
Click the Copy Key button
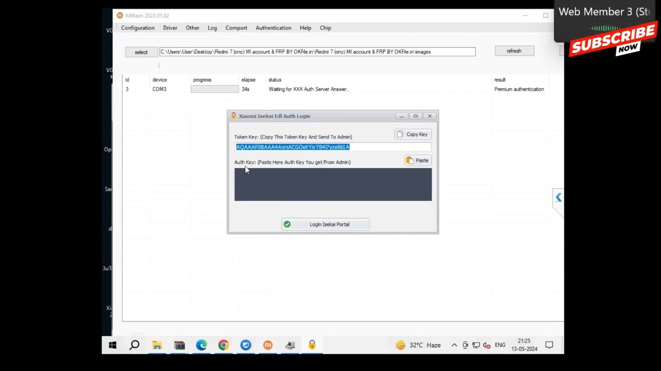tap(413, 134)
